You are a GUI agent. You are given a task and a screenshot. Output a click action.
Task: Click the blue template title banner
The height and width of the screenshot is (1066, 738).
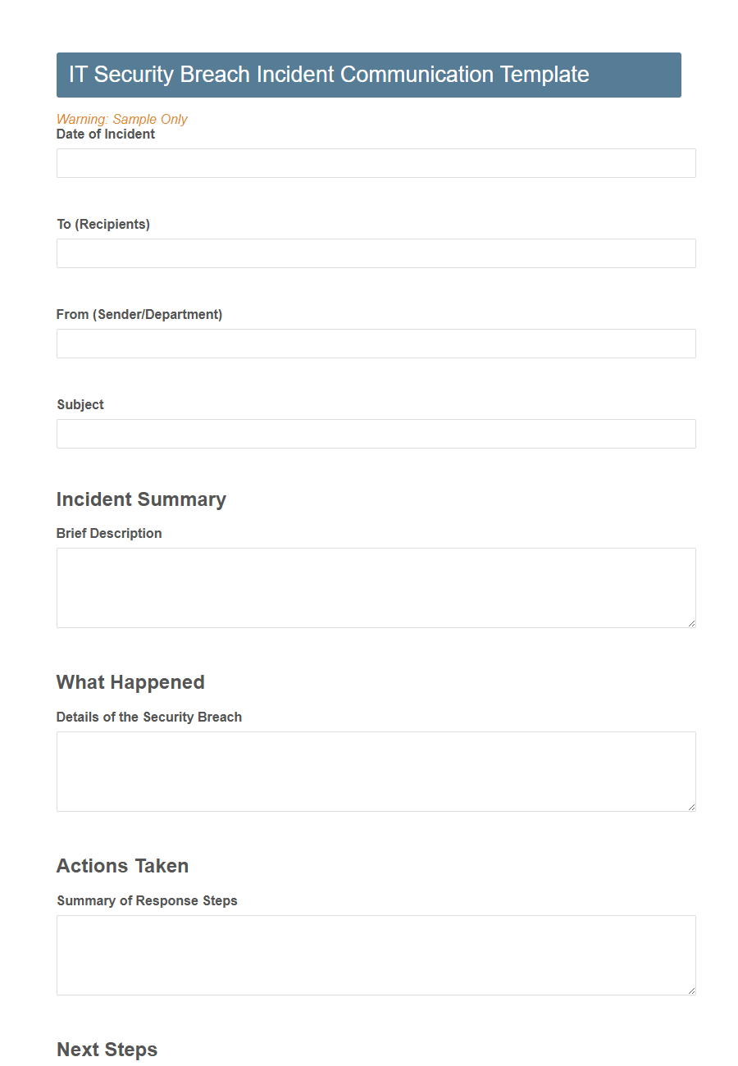(369, 75)
